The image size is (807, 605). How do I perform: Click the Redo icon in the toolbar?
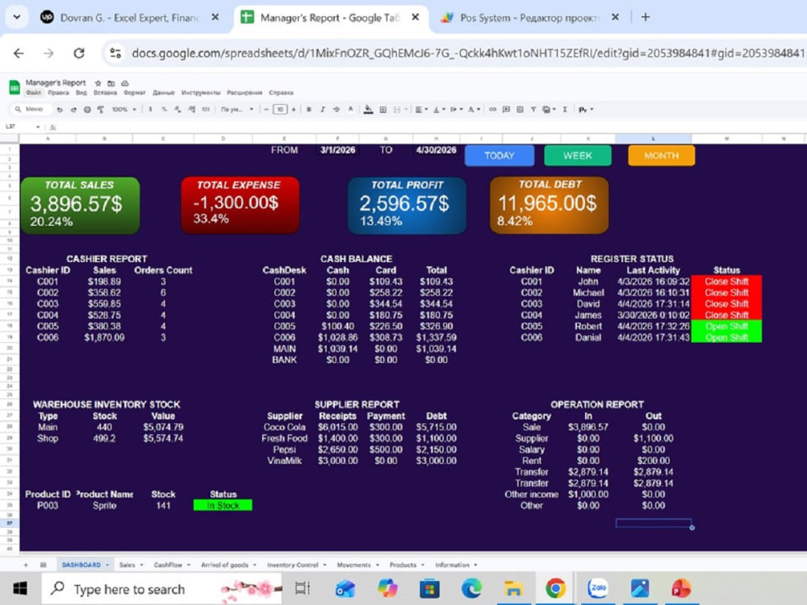pos(73,110)
